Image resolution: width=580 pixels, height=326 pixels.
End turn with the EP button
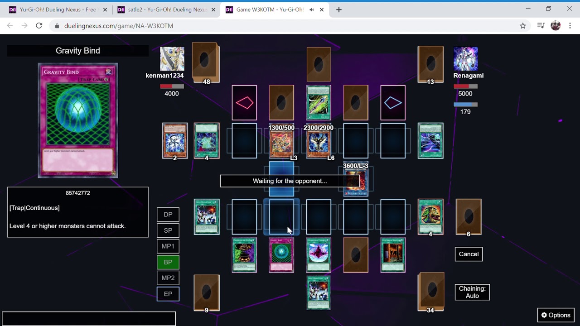click(168, 294)
